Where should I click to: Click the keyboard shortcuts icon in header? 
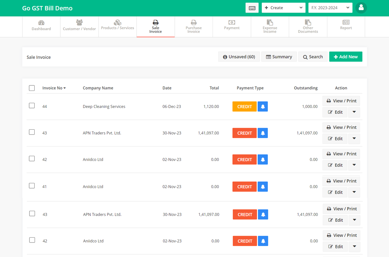252,8
